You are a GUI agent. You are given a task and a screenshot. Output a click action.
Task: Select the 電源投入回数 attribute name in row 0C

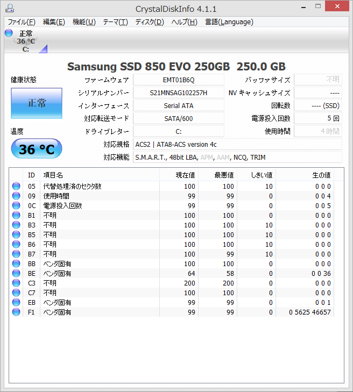pyautogui.click(x=63, y=206)
